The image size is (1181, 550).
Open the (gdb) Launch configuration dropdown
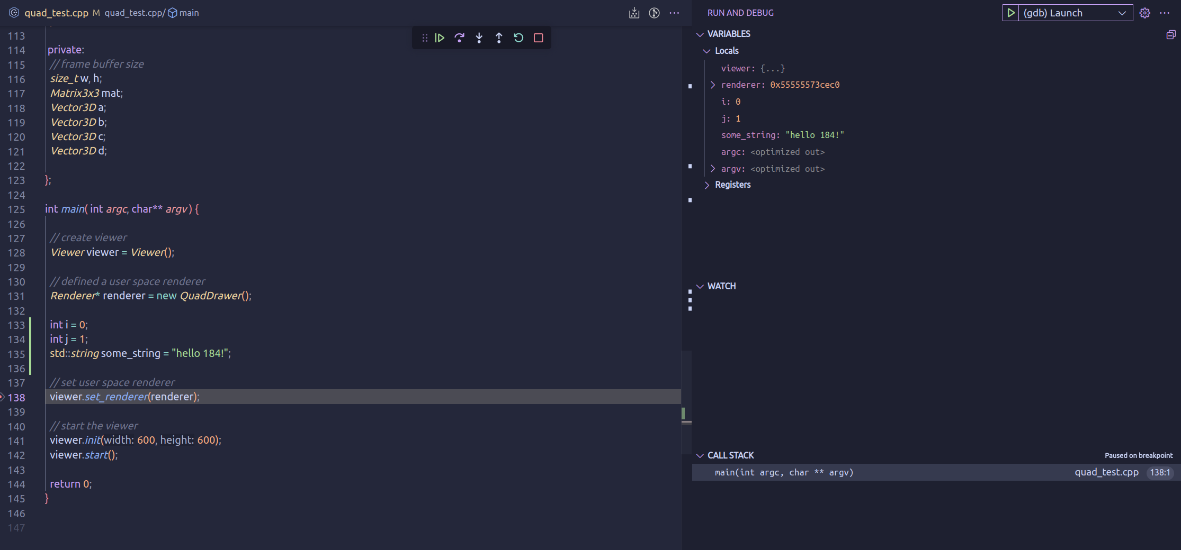coord(1122,13)
